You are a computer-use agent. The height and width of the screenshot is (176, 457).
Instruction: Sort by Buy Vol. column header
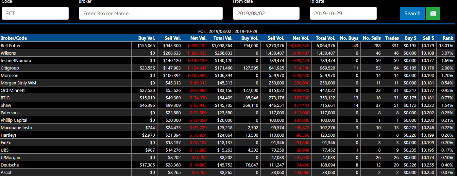coord(250,38)
